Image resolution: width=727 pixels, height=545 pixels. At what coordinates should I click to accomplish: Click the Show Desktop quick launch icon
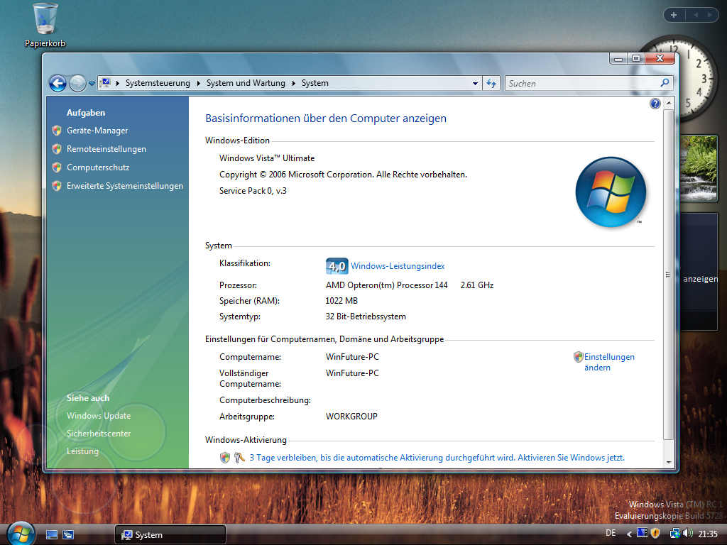click(x=52, y=534)
